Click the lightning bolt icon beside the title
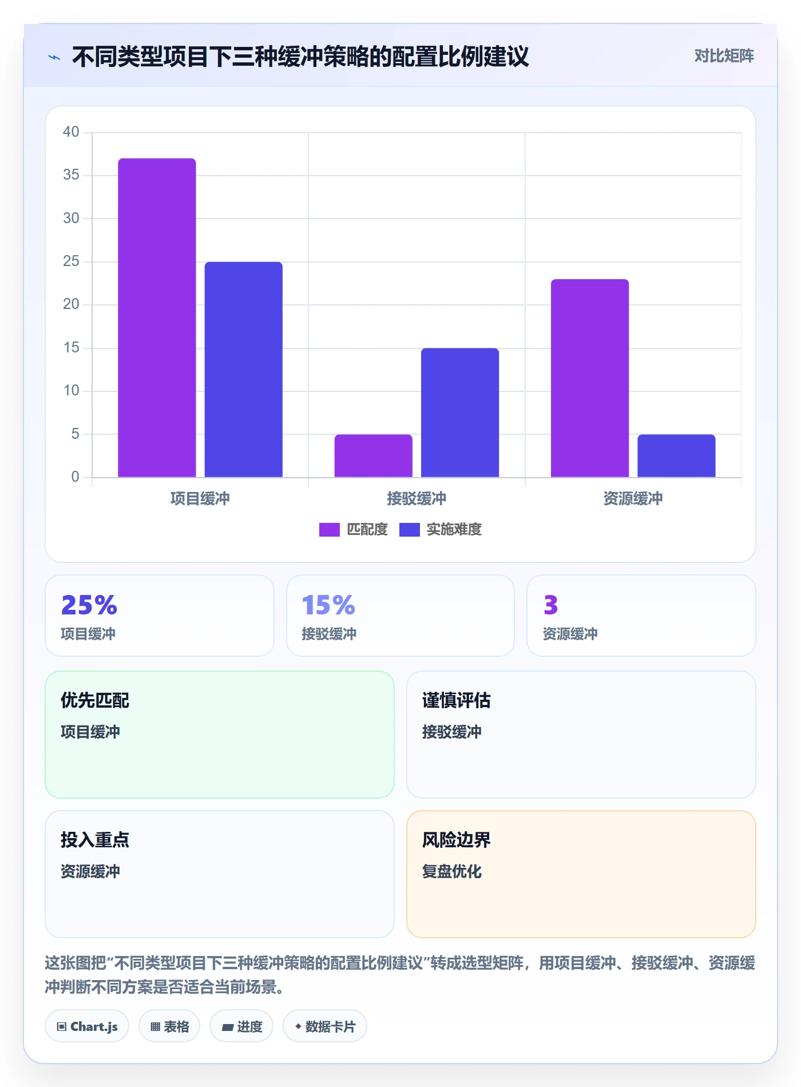Screen dimensions: 801x1087 tap(54, 57)
